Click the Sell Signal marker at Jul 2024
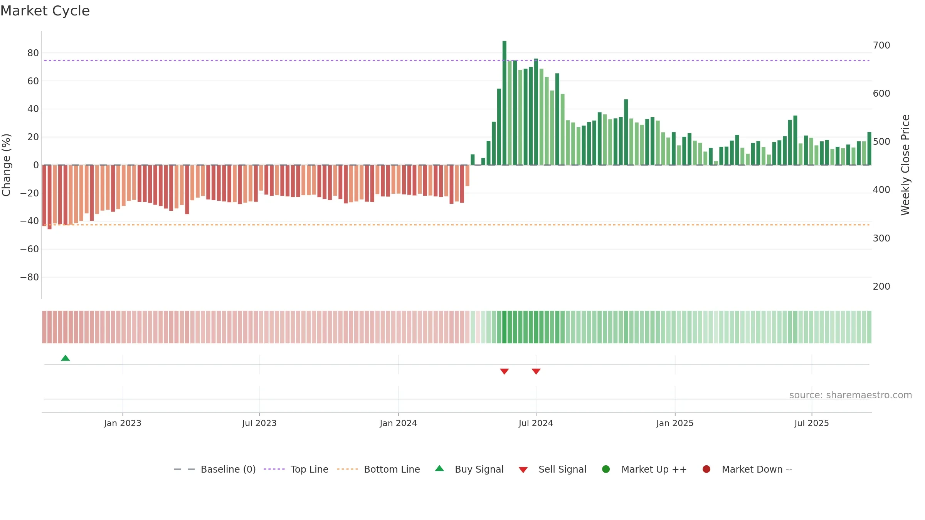The width and height of the screenshot is (925, 520). [536, 371]
